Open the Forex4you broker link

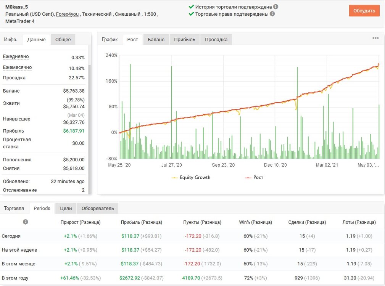[x=67, y=14]
